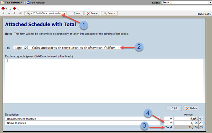
Task: Jump to the last form copy
Action: click(x=20, y=13)
